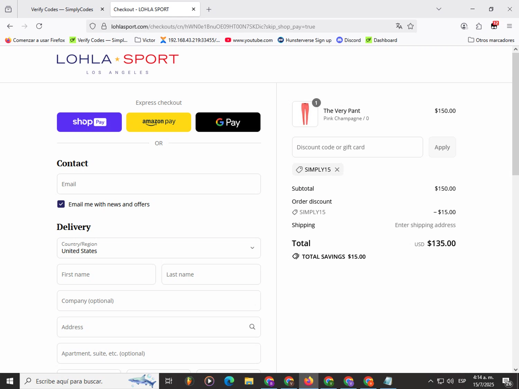Click the address bar URL
Viewport: 519px width, 389px height.
point(213,27)
